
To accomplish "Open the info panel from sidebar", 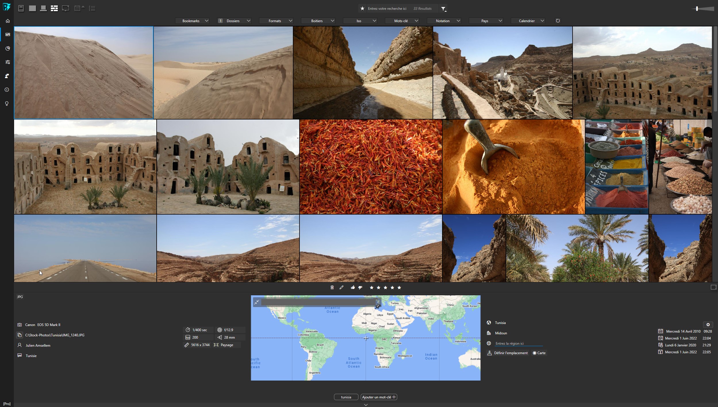I will [7, 90].
